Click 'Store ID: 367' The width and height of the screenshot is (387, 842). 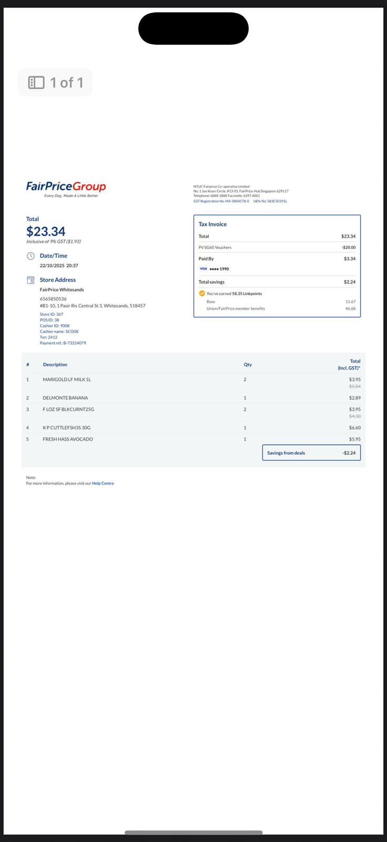coord(52,314)
